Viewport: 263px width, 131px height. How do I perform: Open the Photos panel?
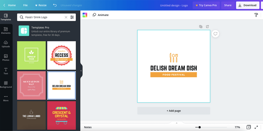[6, 58]
